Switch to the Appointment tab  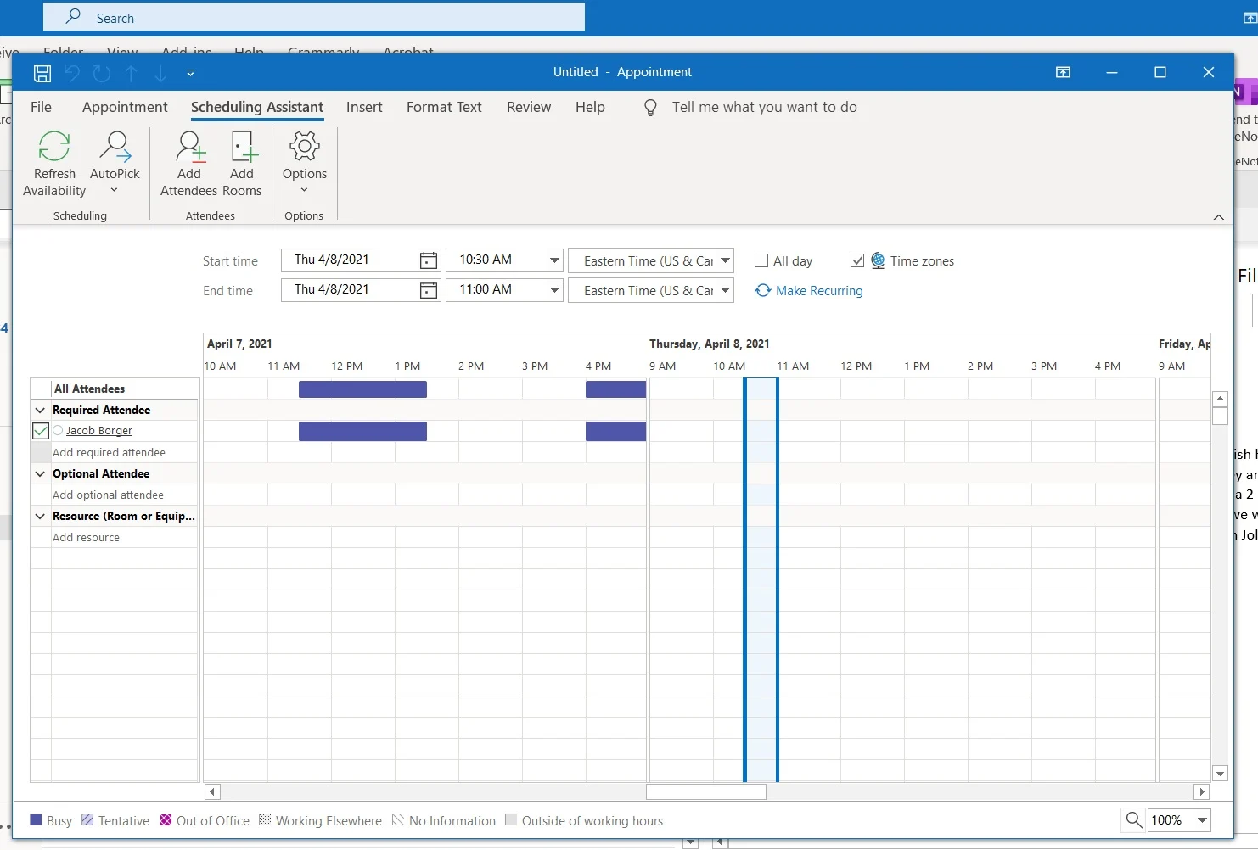click(x=125, y=107)
